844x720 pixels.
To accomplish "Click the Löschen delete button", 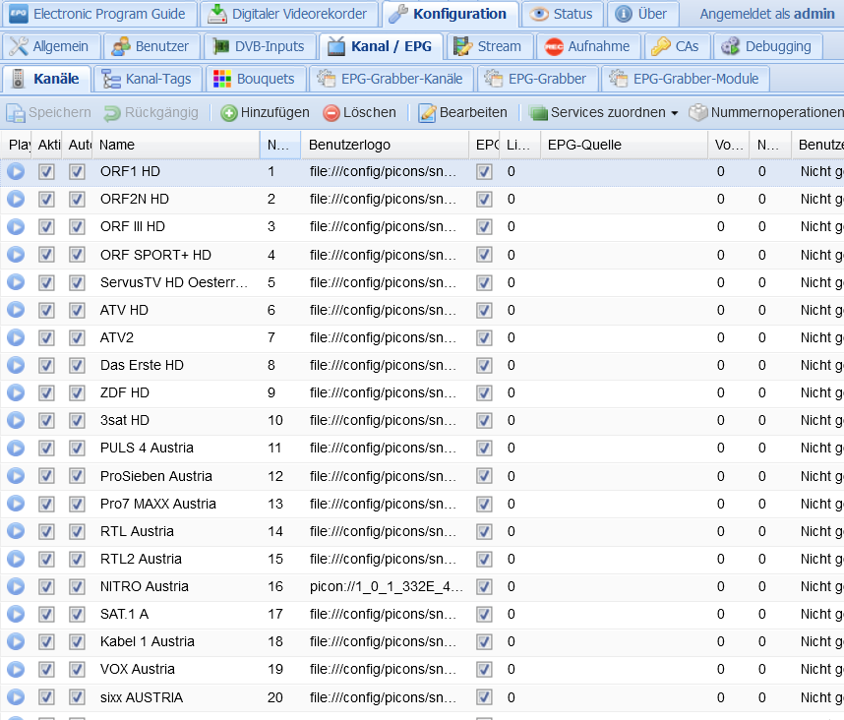I will tap(360, 112).
